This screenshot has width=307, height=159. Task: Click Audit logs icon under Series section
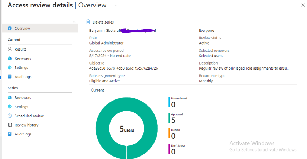[10, 134]
